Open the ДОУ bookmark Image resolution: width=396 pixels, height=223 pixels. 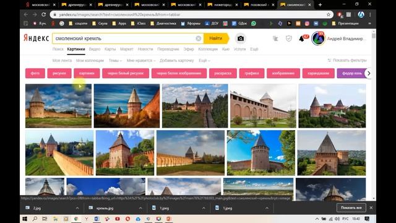tap(212, 24)
